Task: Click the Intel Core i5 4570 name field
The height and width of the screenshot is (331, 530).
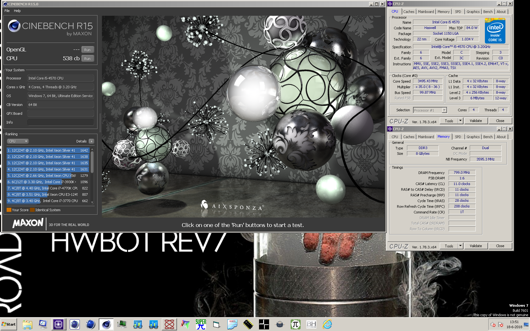Action: (x=446, y=22)
